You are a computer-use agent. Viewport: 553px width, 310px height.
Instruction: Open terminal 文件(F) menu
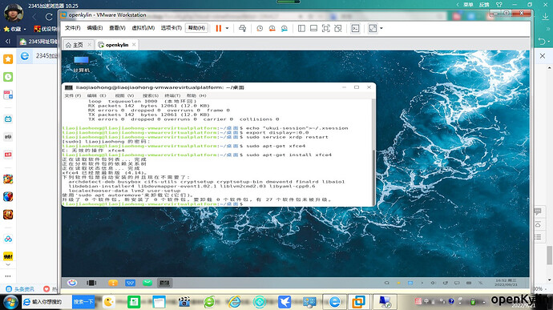click(73, 95)
